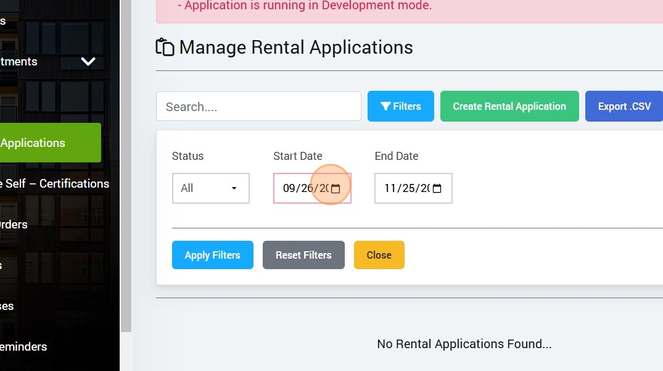Click the Export .CSV button
This screenshot has height=371, width=663.
tap(624, 106)
